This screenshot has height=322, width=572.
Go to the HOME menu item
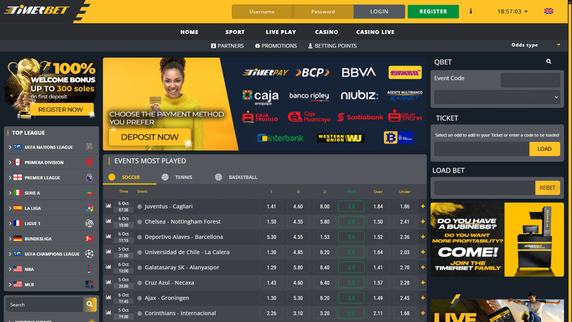[190, 32]
